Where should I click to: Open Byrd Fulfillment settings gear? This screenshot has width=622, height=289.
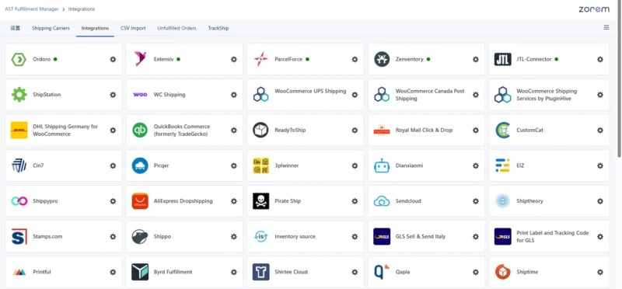point(234,272)
